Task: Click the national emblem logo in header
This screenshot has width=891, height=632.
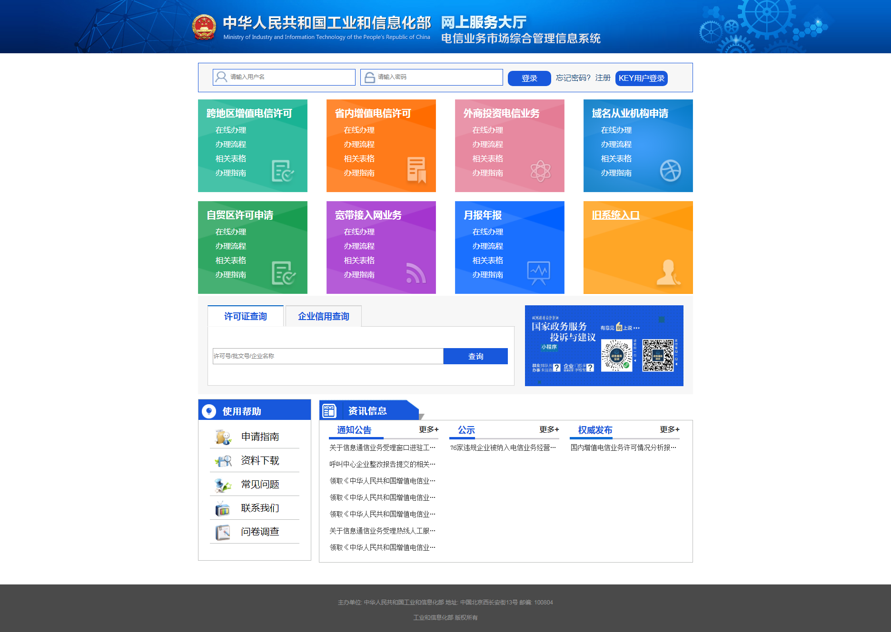Action: point(204,27)
